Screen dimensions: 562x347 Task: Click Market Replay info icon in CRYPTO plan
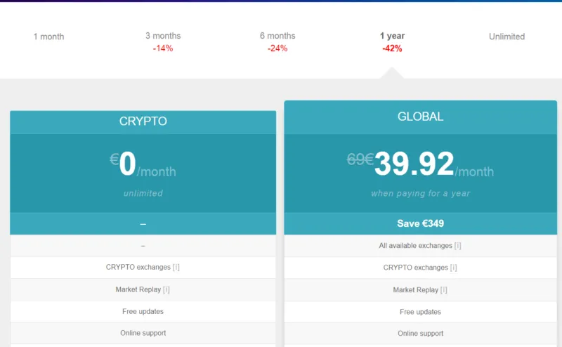[167, 290]
